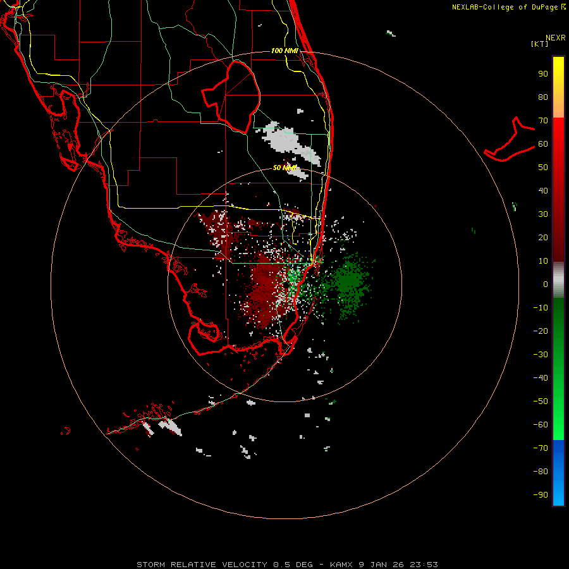Click the -10 value on velocity scale
The image size is (569, 569).
(x=541, y=308)
